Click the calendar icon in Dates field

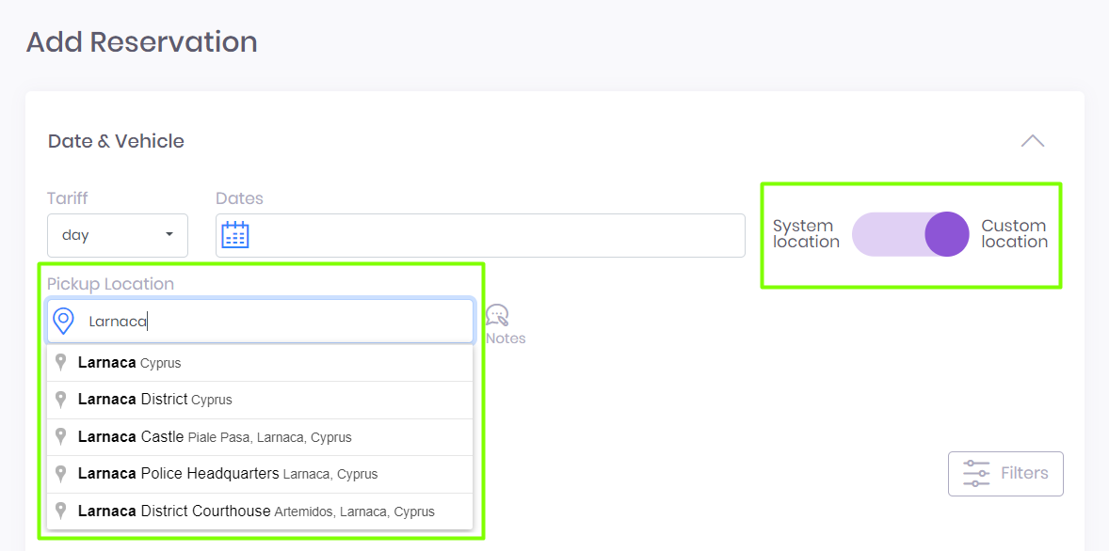click(234, 235)
